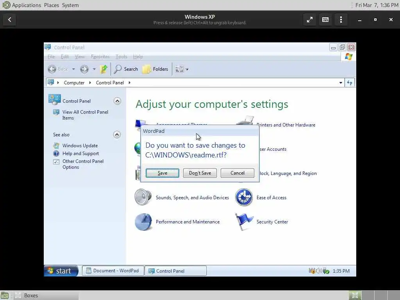Open Clock, Language, and Region category

click(x=288, y=173)
